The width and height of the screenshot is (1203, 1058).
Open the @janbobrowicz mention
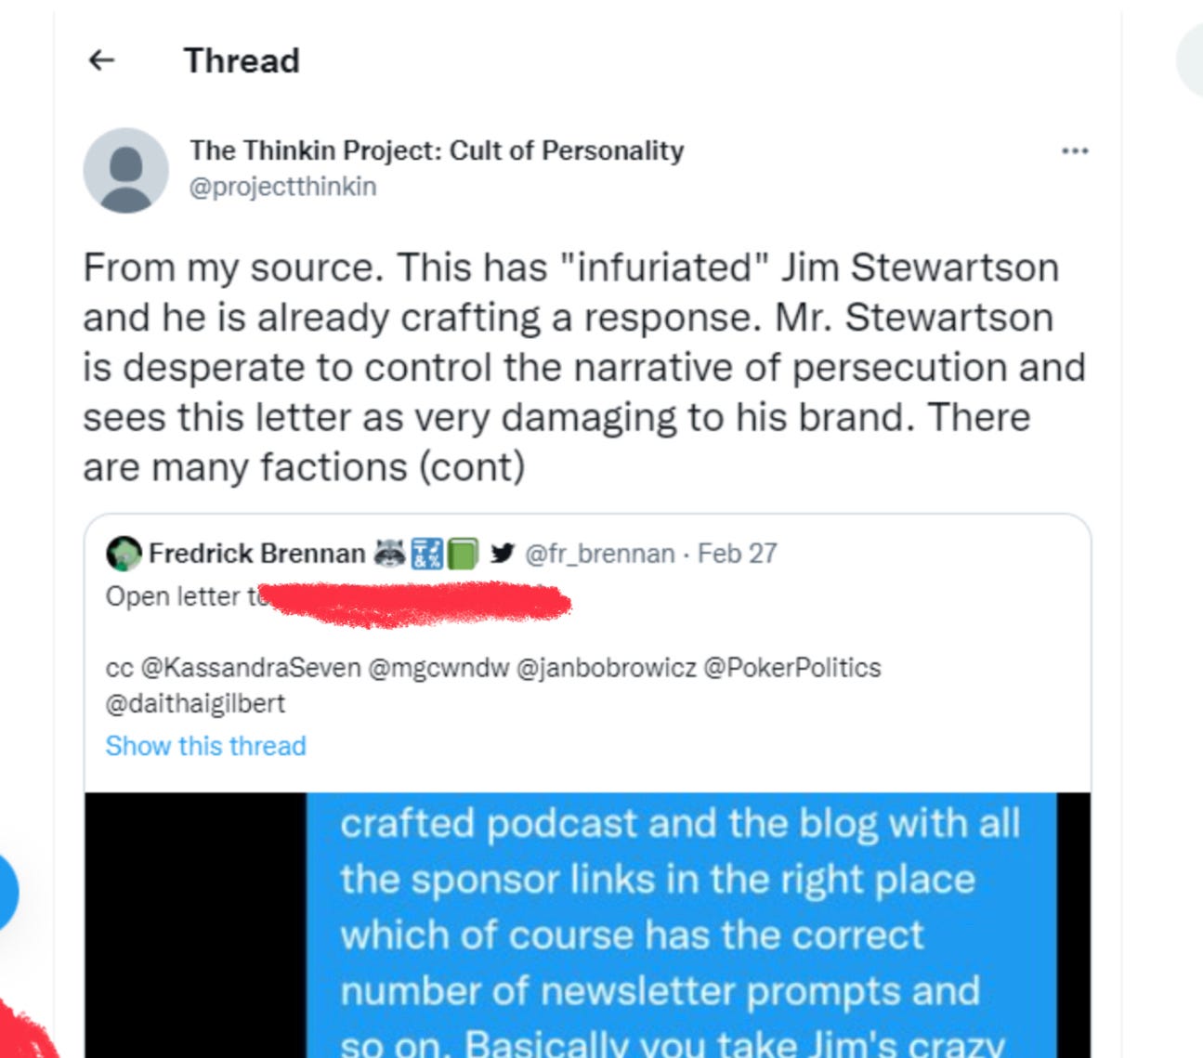click(606, 668)
